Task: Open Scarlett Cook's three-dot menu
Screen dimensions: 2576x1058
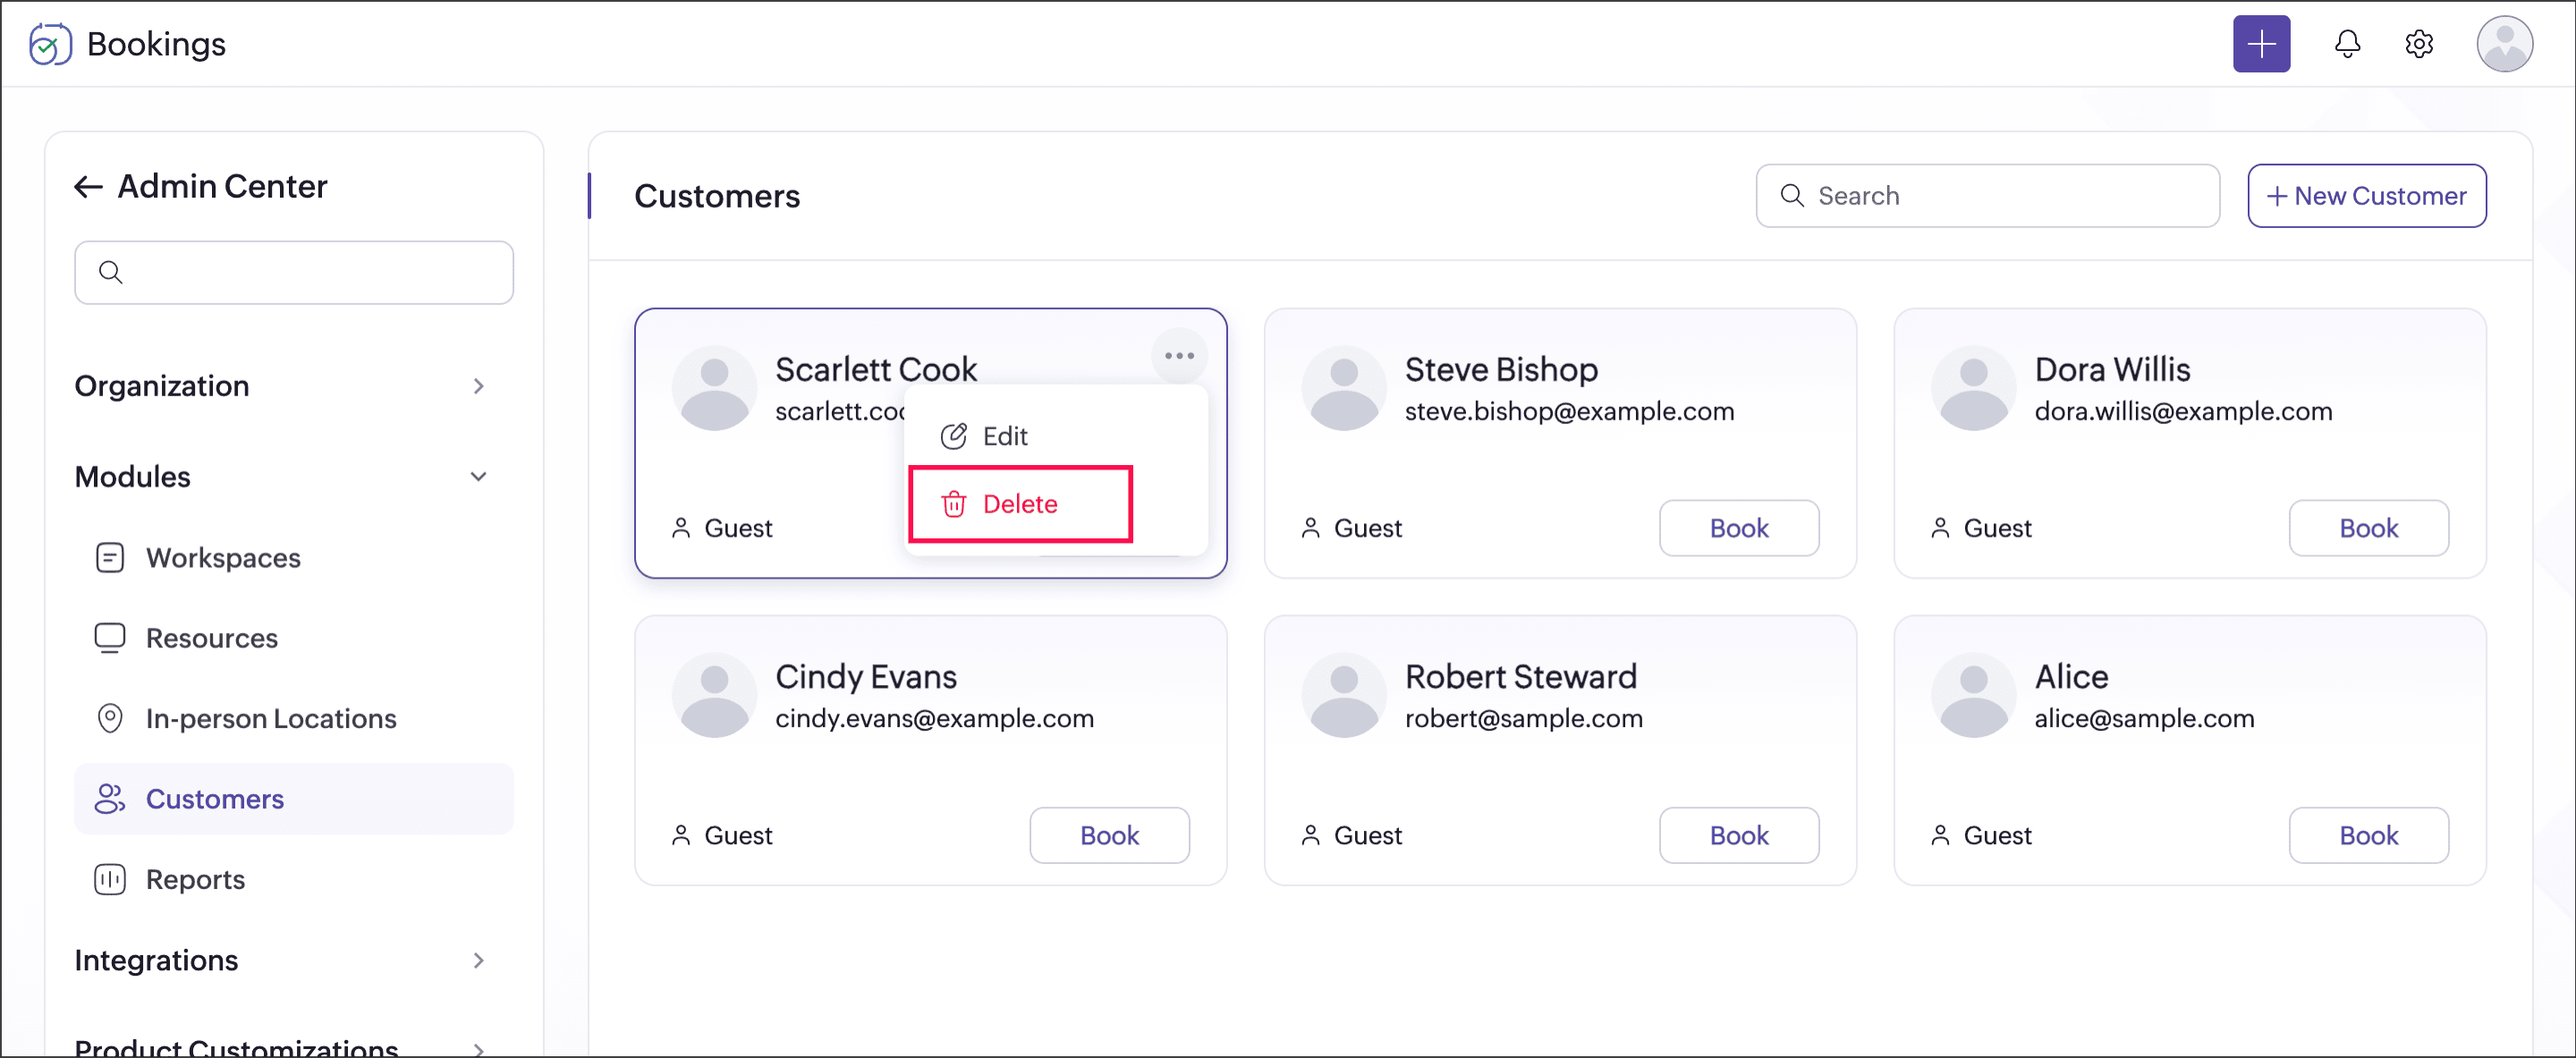Action: (1179, 356)
